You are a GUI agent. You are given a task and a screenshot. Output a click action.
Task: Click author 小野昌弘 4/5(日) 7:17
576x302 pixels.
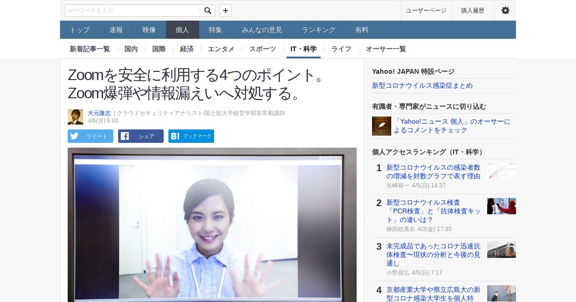414,273
